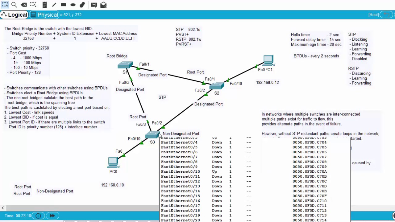Click the AABB.CCDD.EEFF MAC text
The image size is (395, 222).
[118, 38]
